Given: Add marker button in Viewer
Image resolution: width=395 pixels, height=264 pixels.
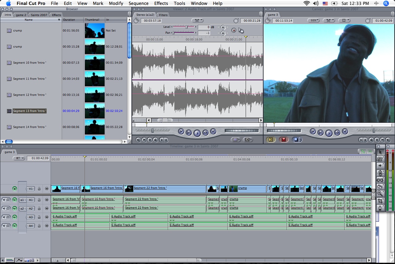Looking at the screenshot, I should coord(156,140).
